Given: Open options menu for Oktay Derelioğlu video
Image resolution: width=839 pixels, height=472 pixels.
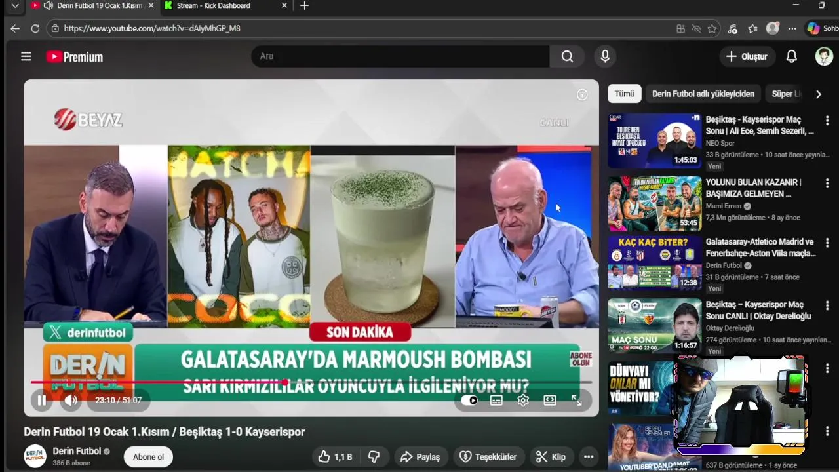Looking at the screenshot, I should coord(827,305).
